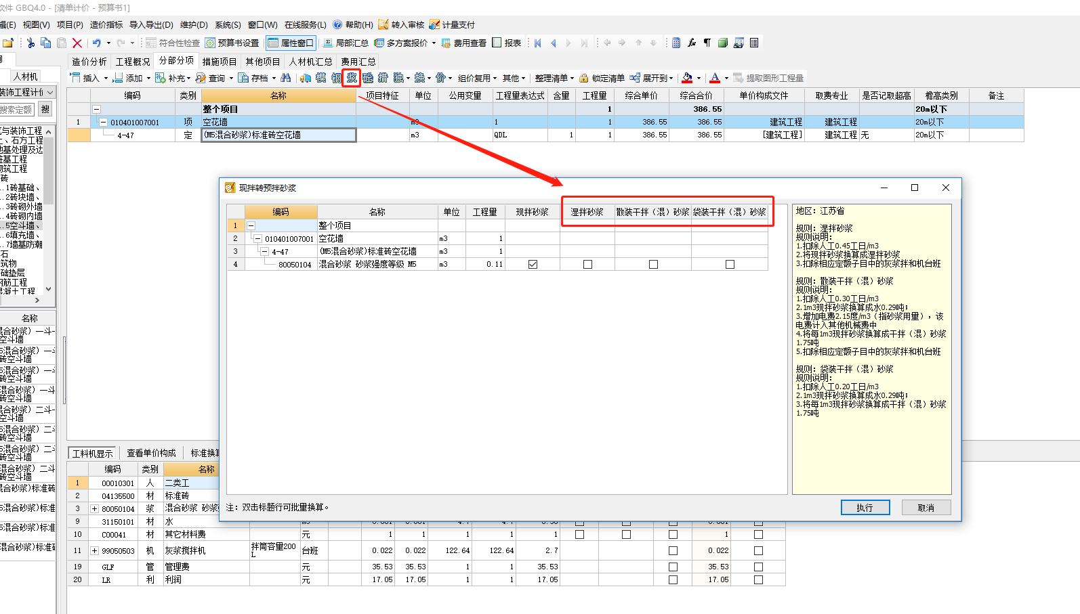Image resolution: width=1080 pixels, height=614 pixels.
Task: Open fill color dropdown arrow
Action: (699, 79)
